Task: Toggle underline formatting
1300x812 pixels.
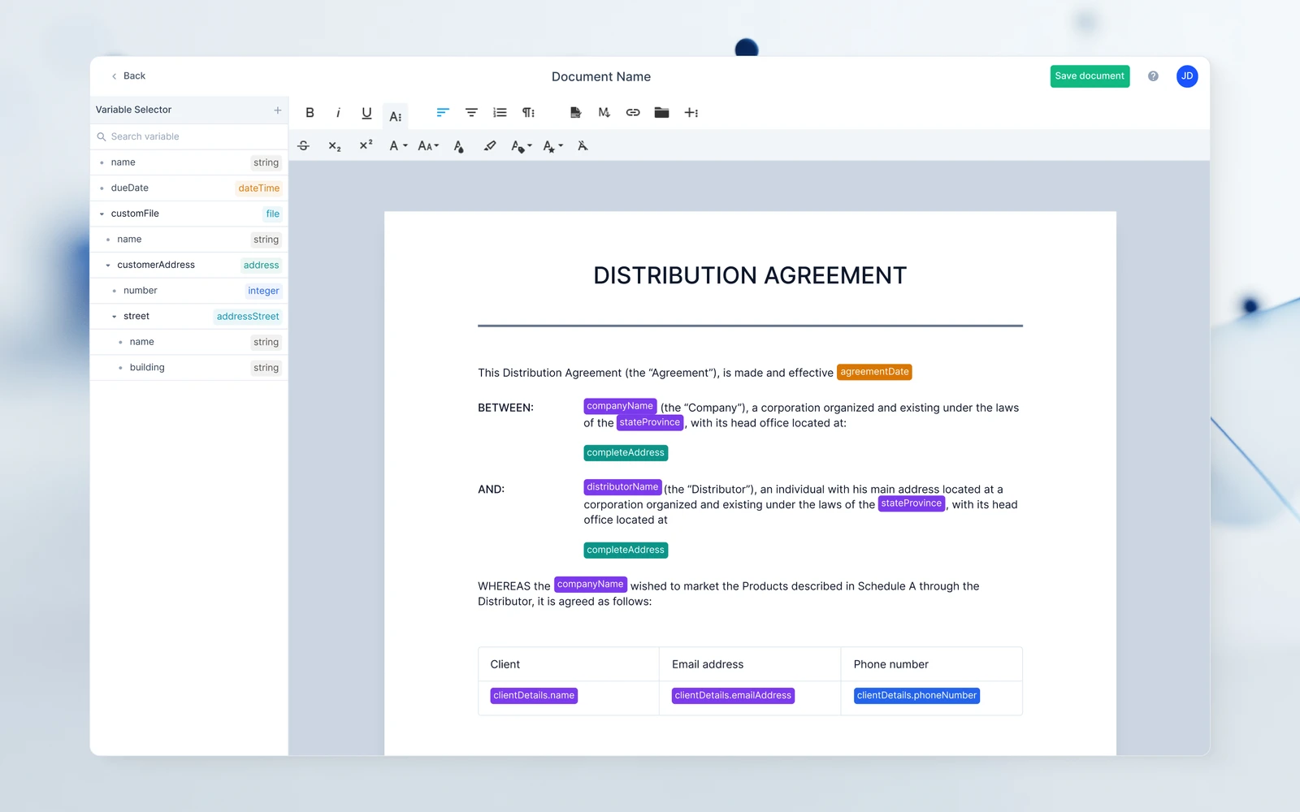Action: pos(366,113)
